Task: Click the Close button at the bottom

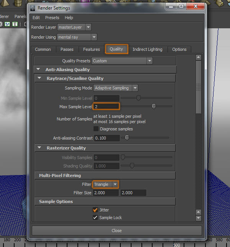Action: 117,231
